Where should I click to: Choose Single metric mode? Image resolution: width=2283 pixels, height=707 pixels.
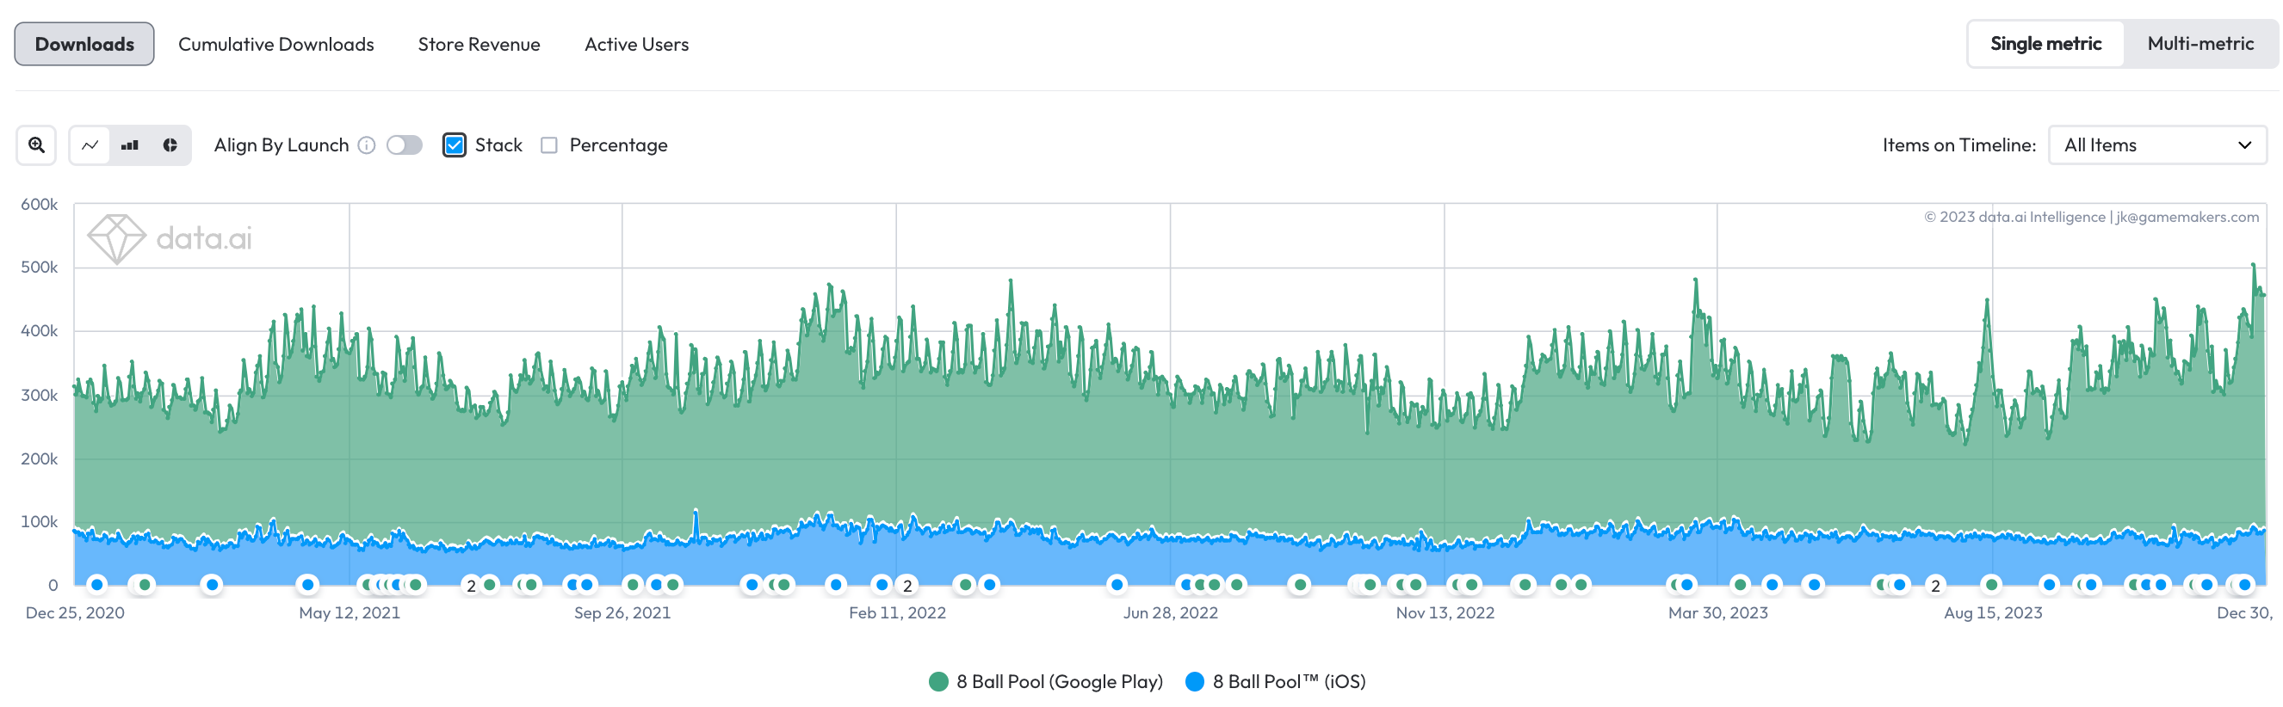pos(2045,43)
